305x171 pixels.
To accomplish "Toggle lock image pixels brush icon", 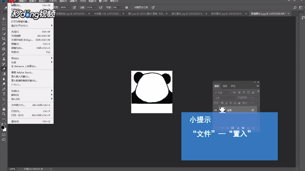I will point(226,103).
